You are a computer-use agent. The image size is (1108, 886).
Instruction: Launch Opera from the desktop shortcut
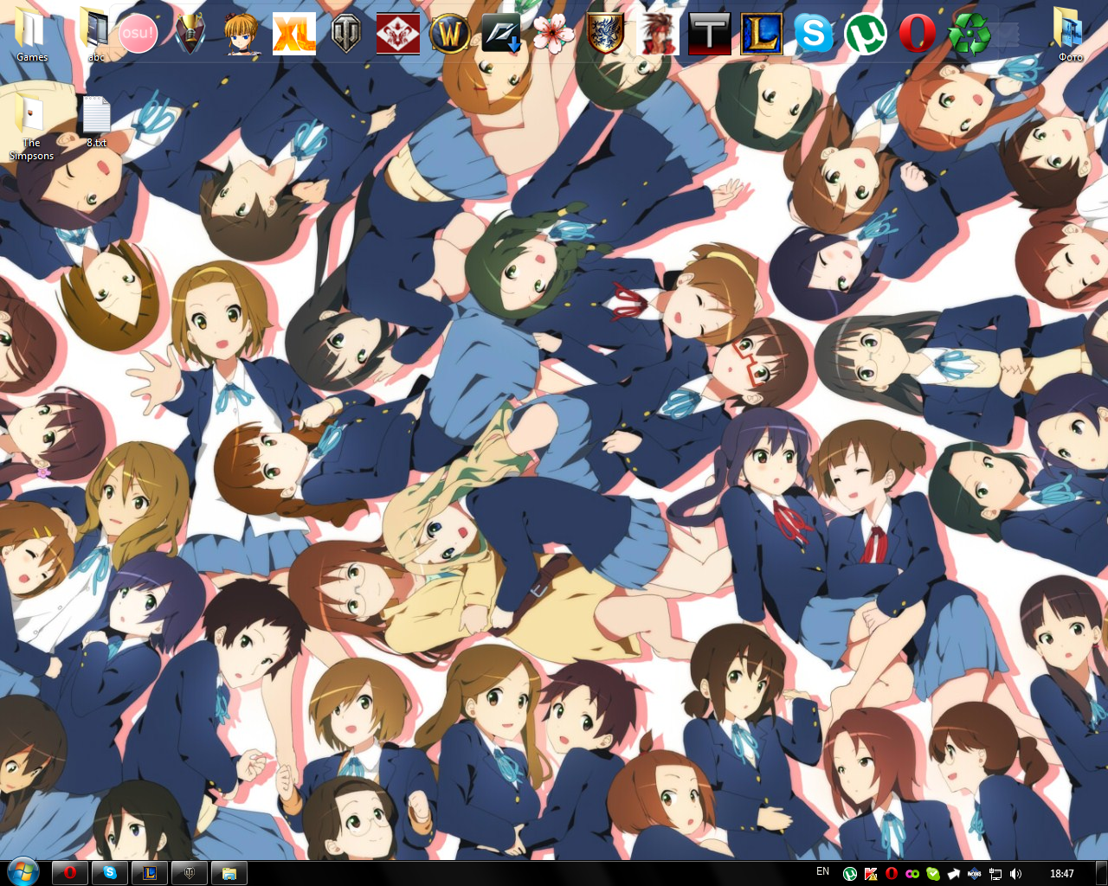coord(917,35)
